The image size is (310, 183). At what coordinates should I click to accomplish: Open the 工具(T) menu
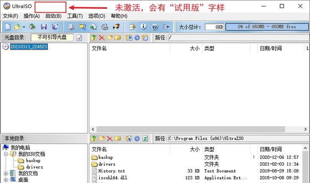click(75, 16)
